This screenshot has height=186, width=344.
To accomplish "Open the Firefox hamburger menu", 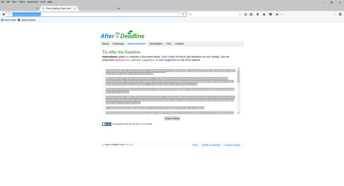I will [340, 14].
